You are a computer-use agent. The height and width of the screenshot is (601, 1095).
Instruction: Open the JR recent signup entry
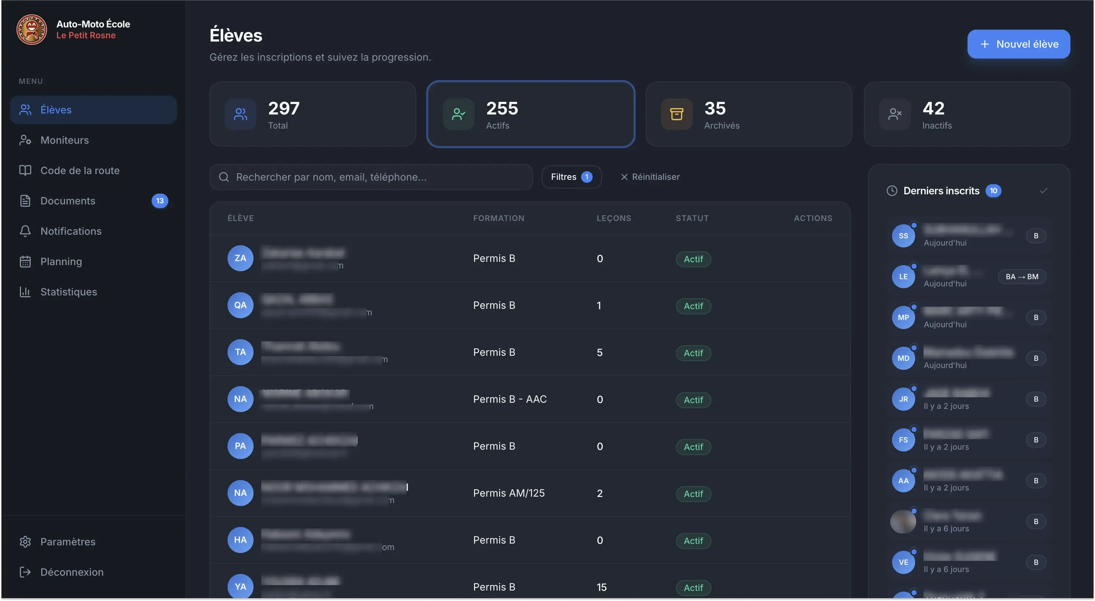pos(969,399)
